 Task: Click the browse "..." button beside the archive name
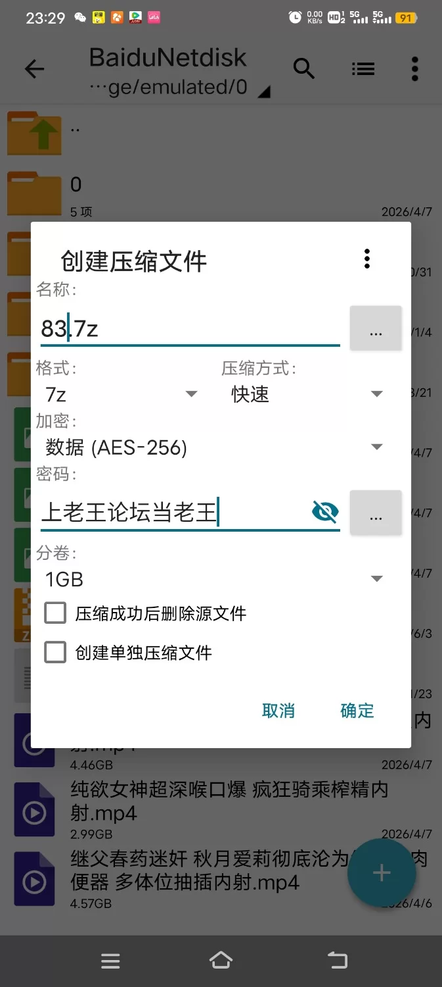tap(376, 328)
